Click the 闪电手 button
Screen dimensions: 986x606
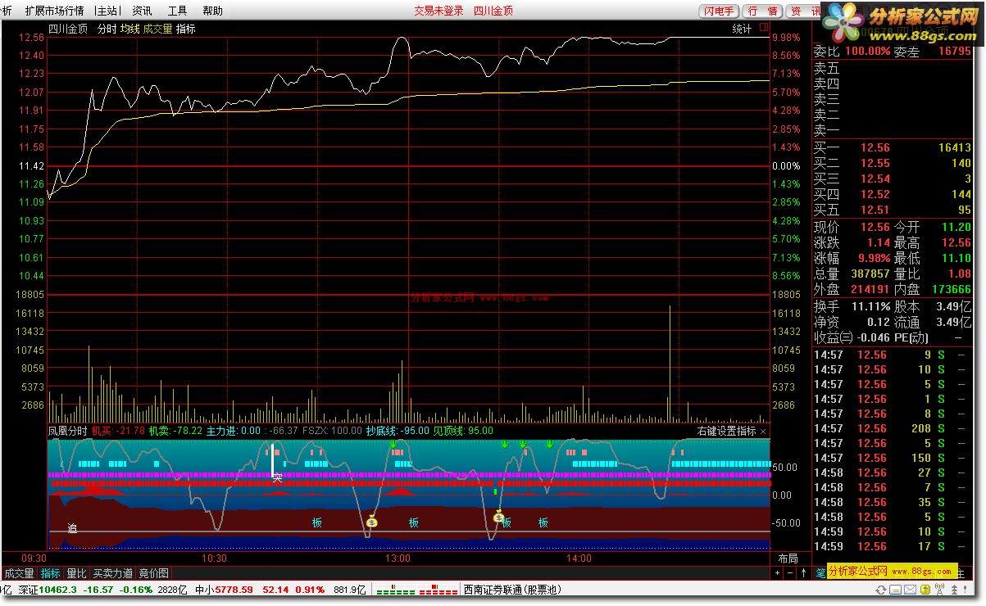point(719,11)
